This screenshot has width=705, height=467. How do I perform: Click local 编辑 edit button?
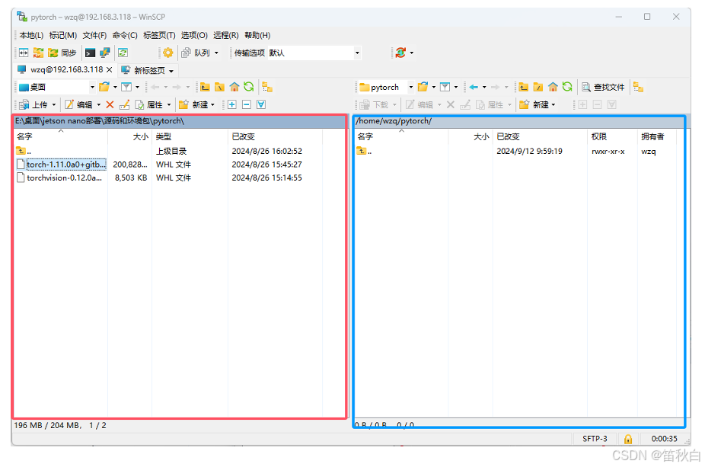78,105
